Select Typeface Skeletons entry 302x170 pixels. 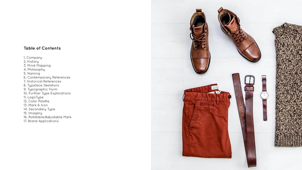click(41, 85)
